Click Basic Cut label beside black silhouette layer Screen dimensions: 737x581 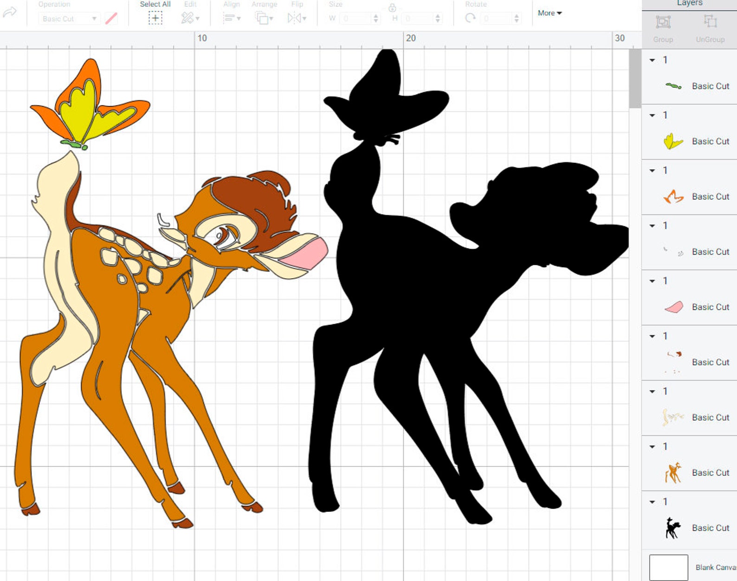pos(710,528)
